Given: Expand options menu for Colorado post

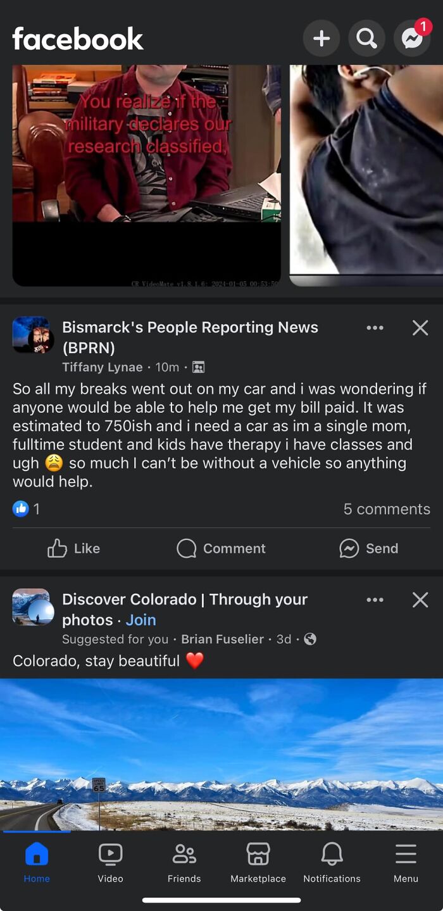Looking at the screenshot, I should tap(375, 600).
